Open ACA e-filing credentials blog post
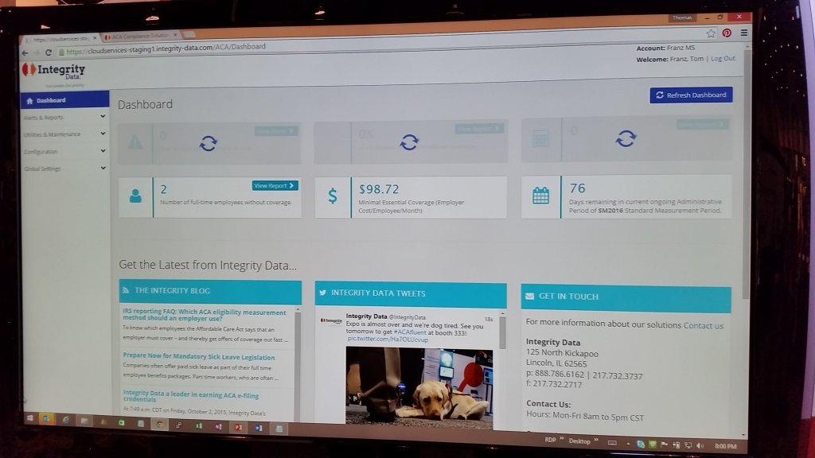Viewport: 815px width, 458px height. coord(191,397)
